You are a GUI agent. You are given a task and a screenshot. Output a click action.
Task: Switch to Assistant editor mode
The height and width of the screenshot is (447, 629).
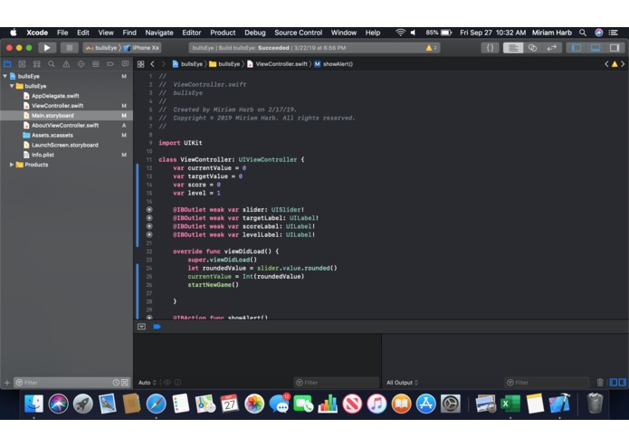tap(532, 48)
